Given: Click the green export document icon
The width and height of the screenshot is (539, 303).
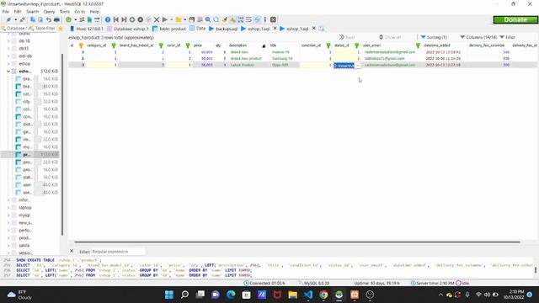Looking at the screenshot, I should pos(89,20).
